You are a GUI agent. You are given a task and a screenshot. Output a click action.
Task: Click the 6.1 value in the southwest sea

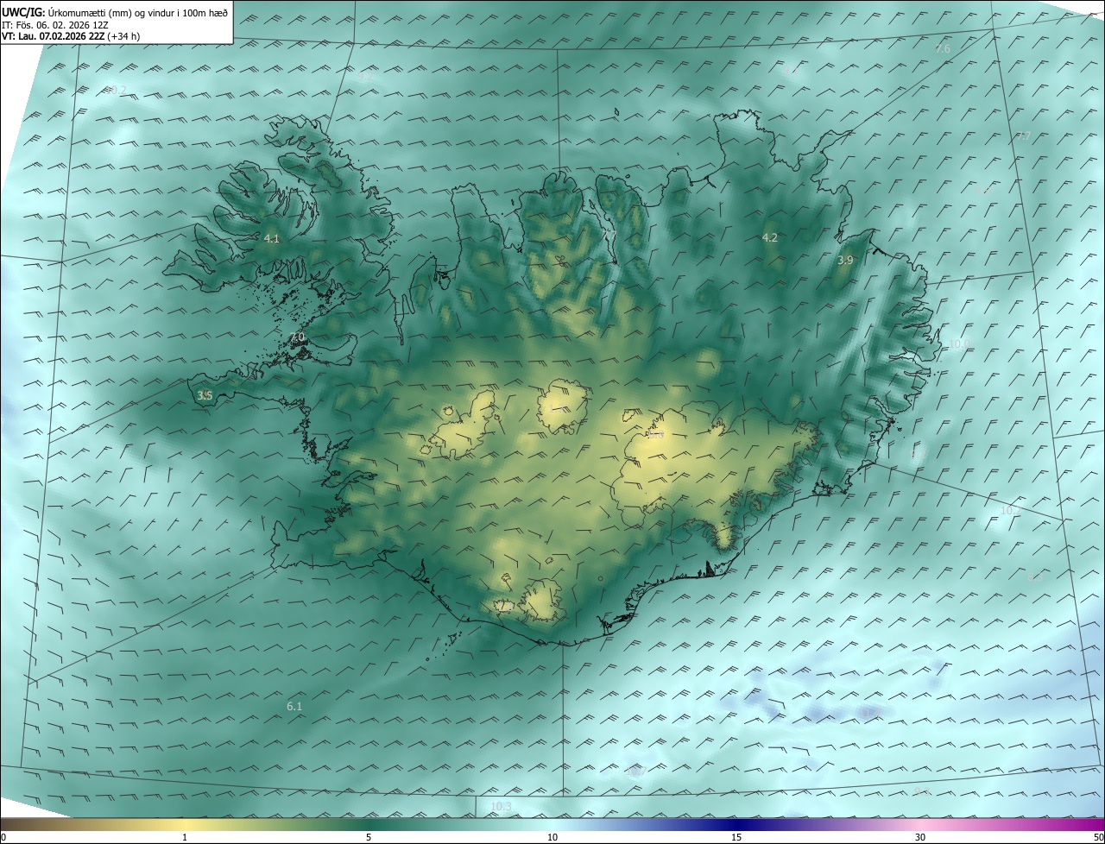(294, 706)
